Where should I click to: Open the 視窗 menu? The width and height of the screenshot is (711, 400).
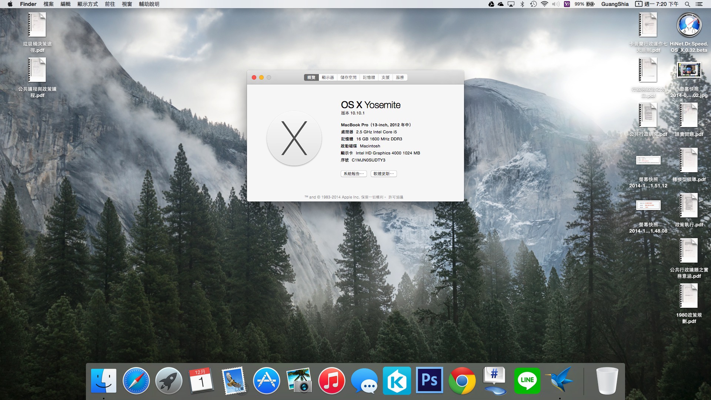click(127, 4)
